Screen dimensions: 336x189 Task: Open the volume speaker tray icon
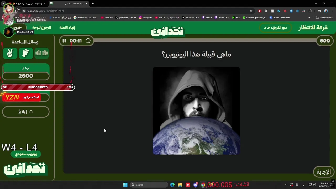(x=314, y=185)
